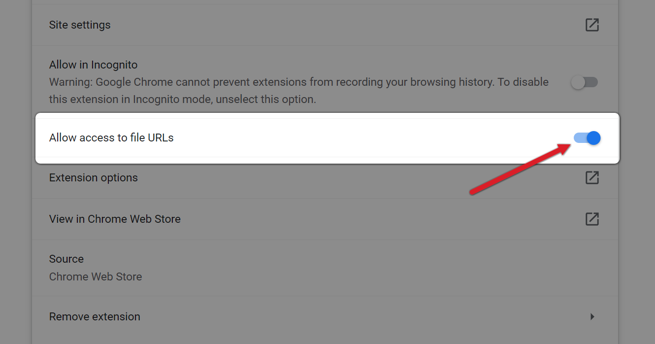Select the Extension options label
Screen dimensions: 655x344
coord(94,178)
